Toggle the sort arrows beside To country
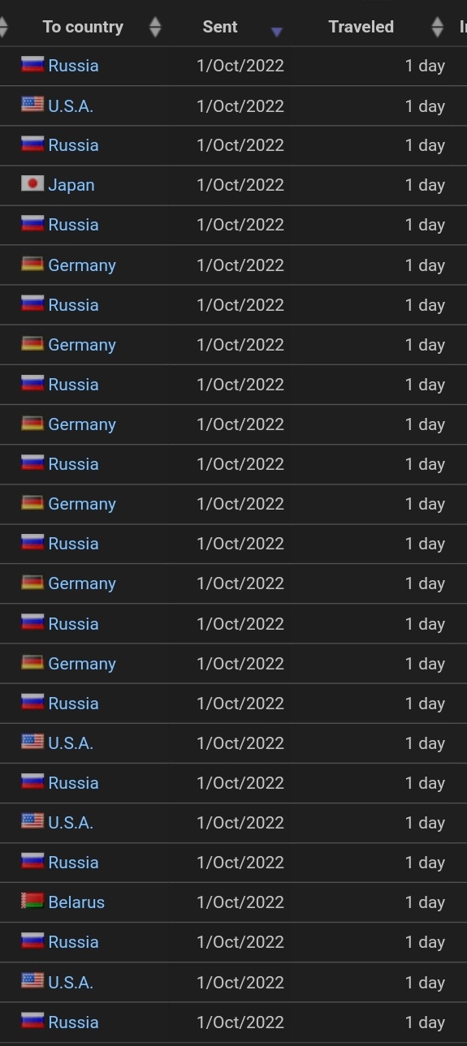 [x=155, y=28]
